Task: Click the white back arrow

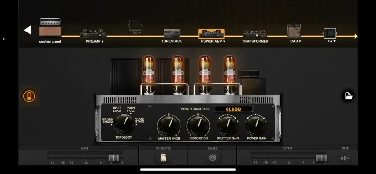Action: point(28,30)
